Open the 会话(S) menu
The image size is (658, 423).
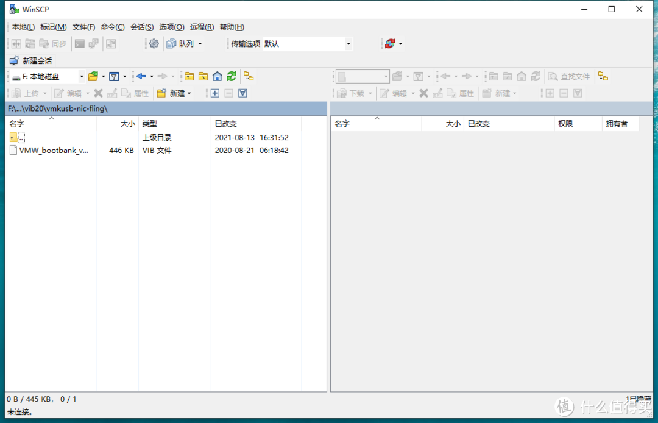coord(142,27)
